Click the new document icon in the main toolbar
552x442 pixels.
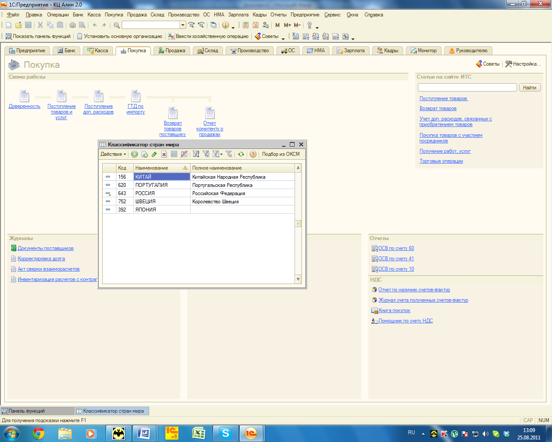[9, 25]
